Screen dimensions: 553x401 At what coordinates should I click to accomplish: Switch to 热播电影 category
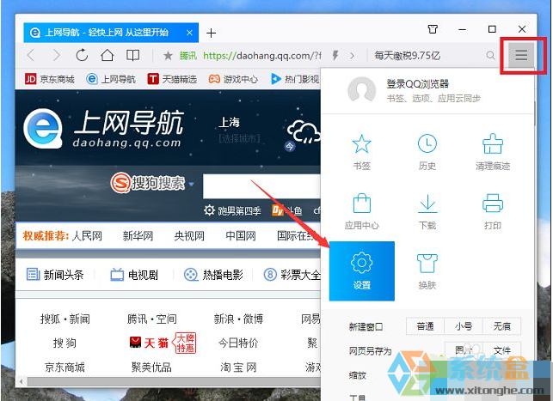[214, 275]
